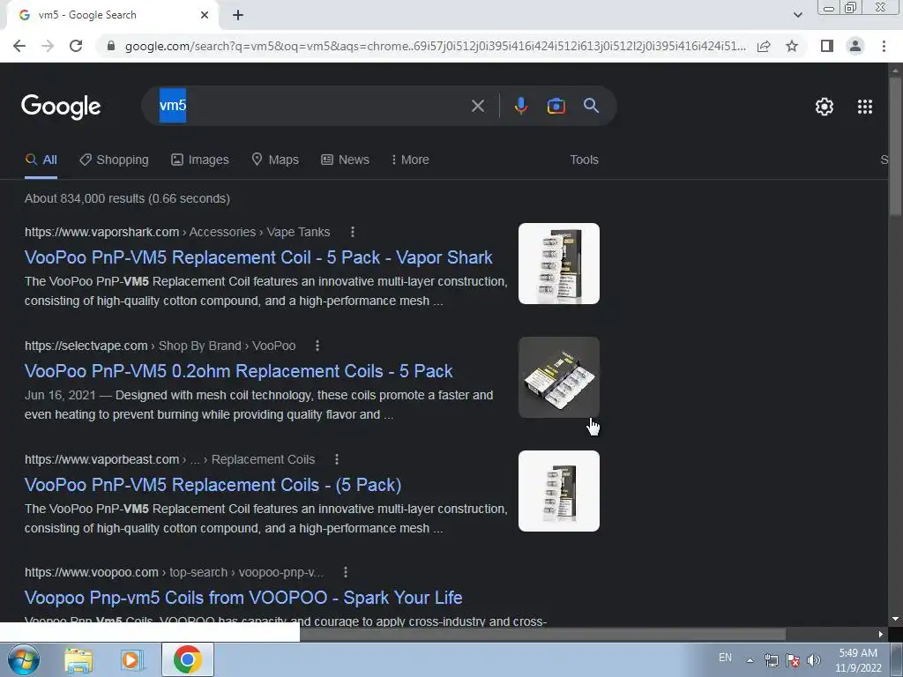Click the vm5 search input field
Viewport: 903px width, 677px height.
(311, 106)
